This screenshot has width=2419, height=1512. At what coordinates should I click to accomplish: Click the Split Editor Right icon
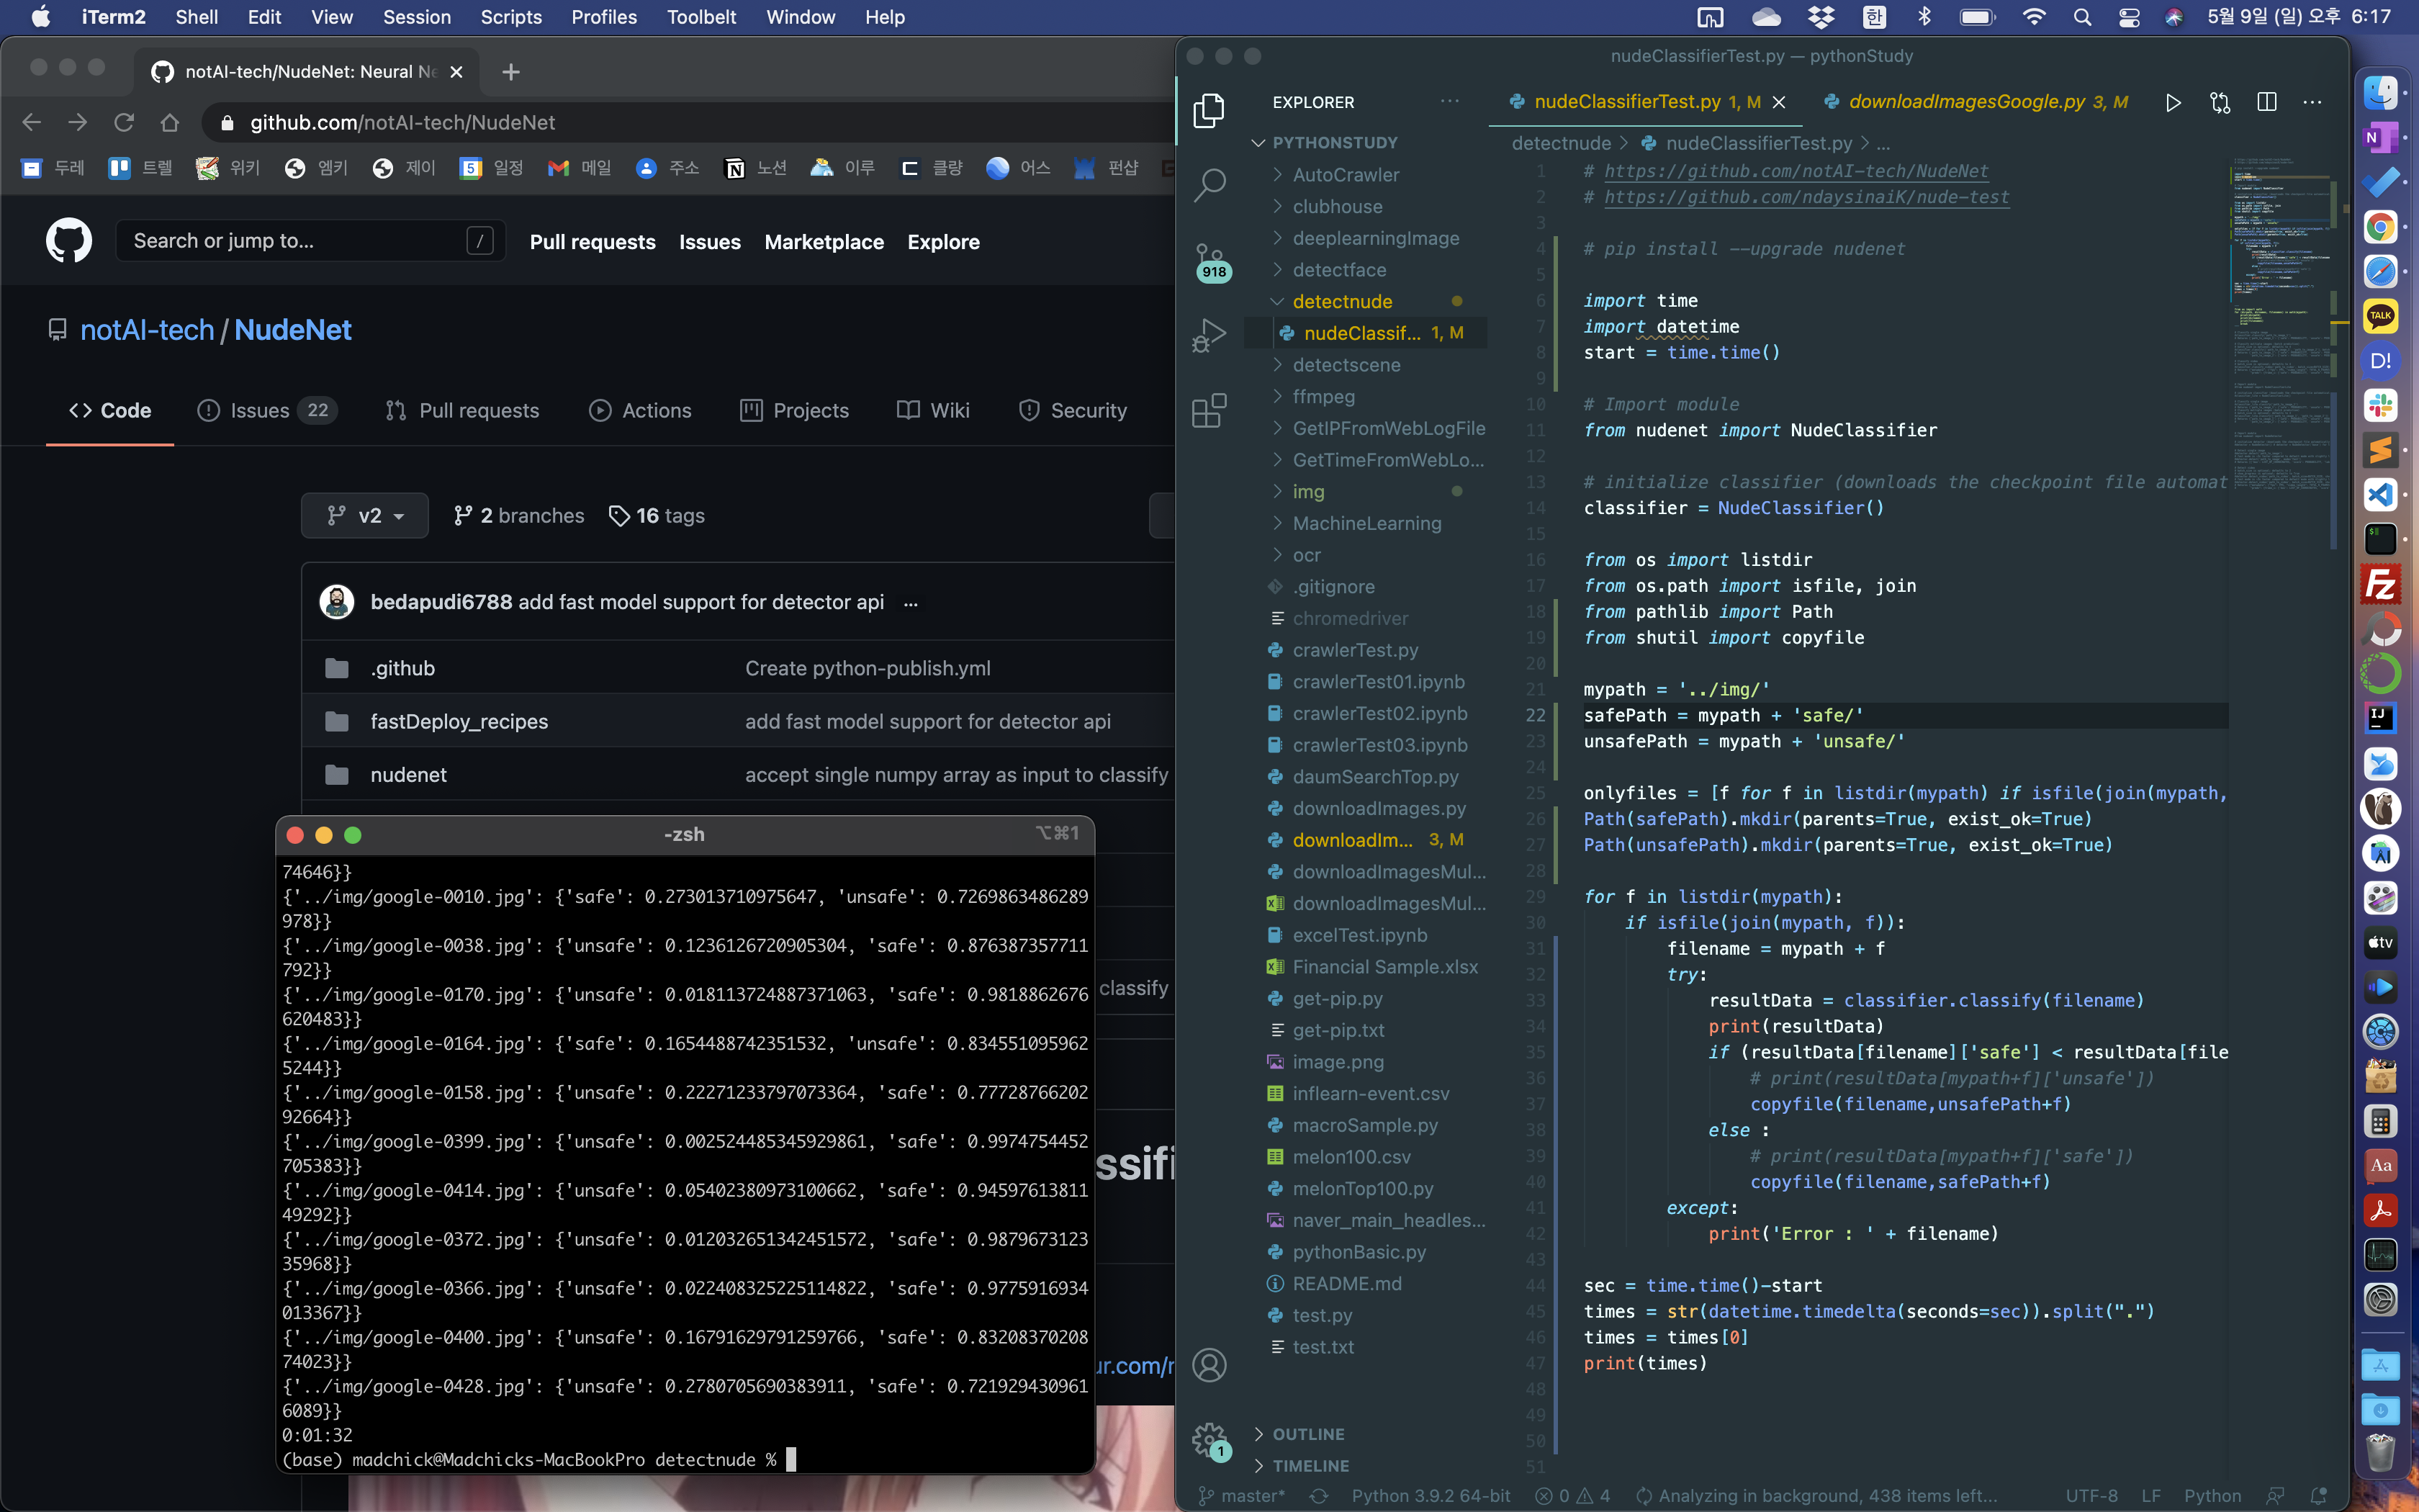2266,102
